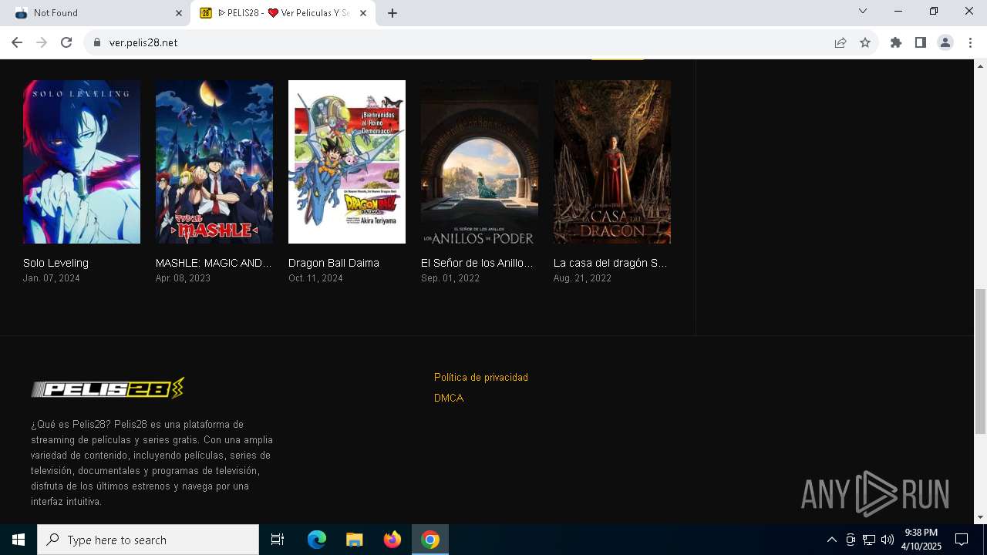Select the PELIS28 tab
Screen dimensions: 987x555
283,13
